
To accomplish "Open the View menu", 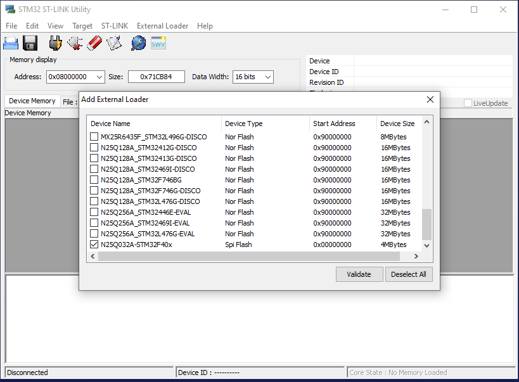I will (55, 26).
